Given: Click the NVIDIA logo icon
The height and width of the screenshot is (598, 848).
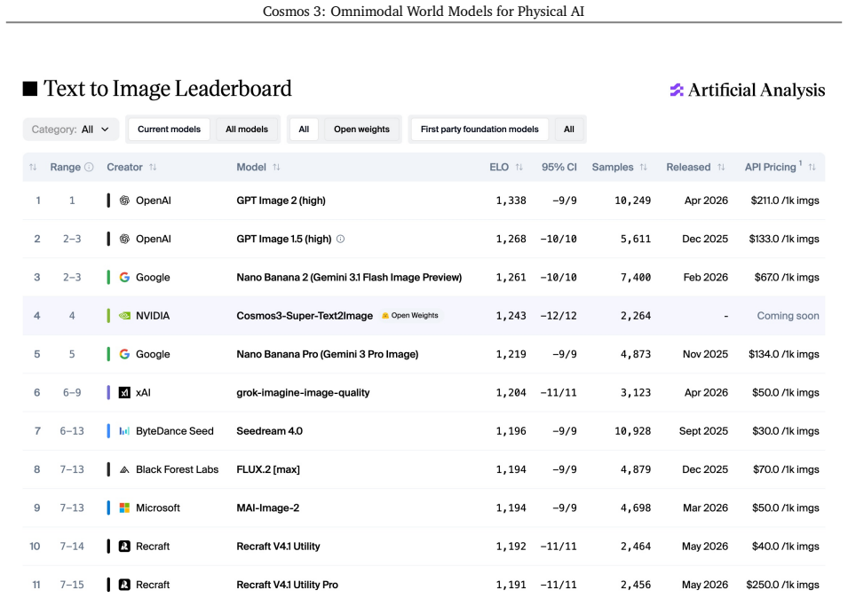Looking at the screenshot, I should [x=124, y=316].
